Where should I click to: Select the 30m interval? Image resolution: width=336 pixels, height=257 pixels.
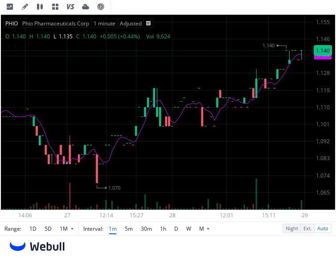coord(146,229)
